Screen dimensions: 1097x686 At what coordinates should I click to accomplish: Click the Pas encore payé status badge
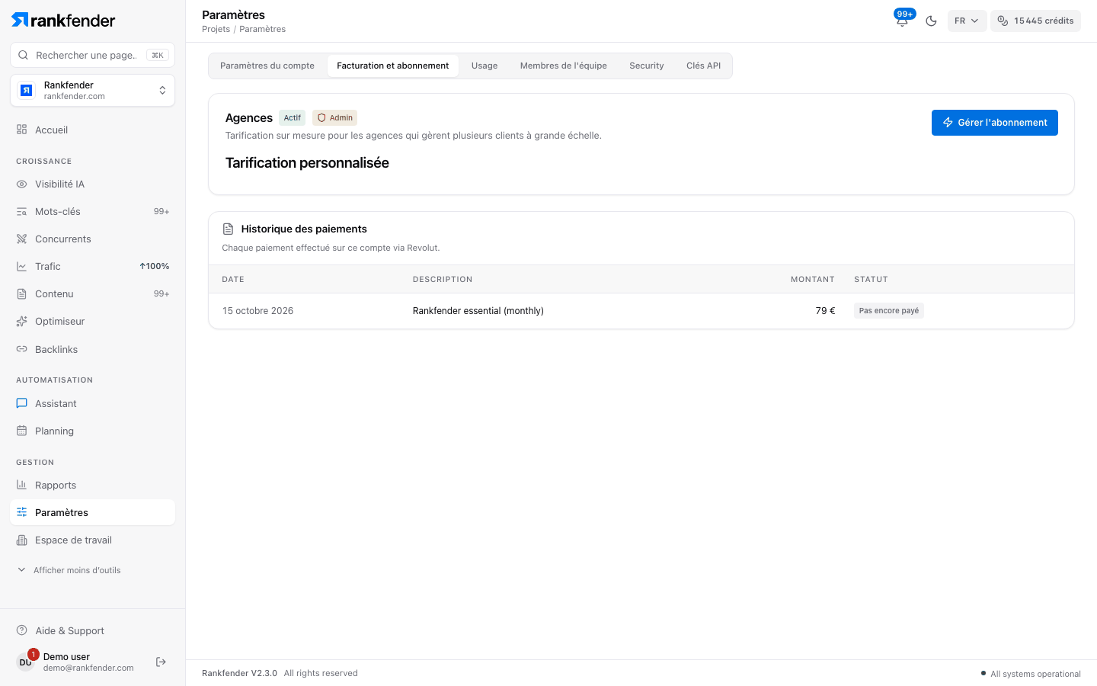[x=889, y=311]
